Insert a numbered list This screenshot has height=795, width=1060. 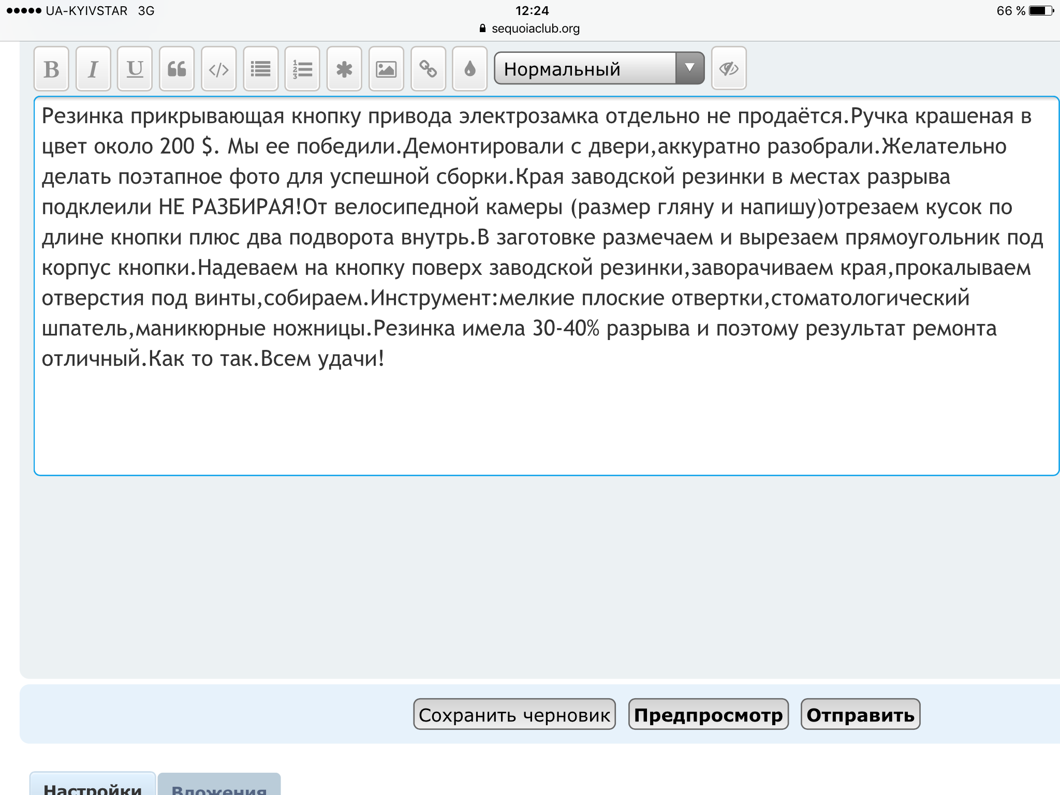[x=302, y=69]
